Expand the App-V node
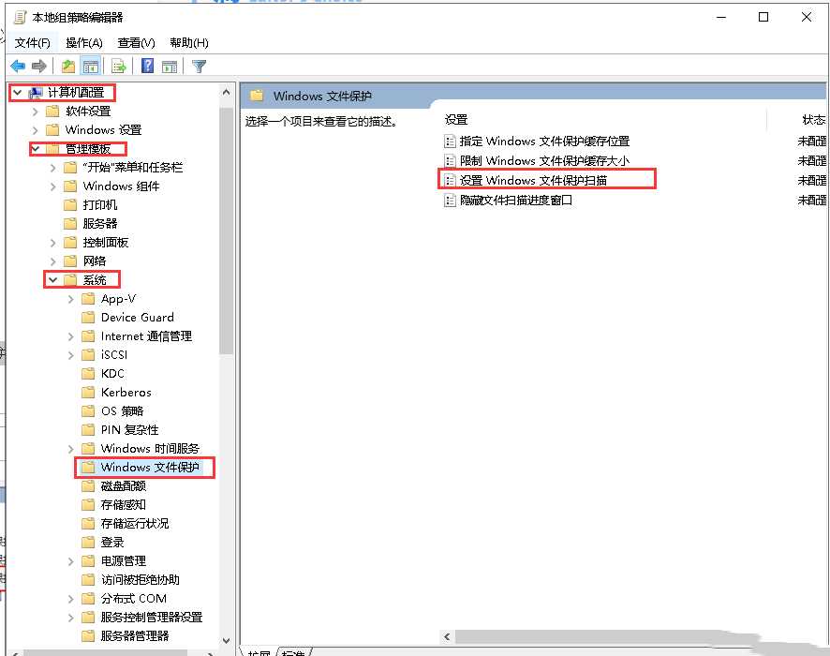 point(71,299)
